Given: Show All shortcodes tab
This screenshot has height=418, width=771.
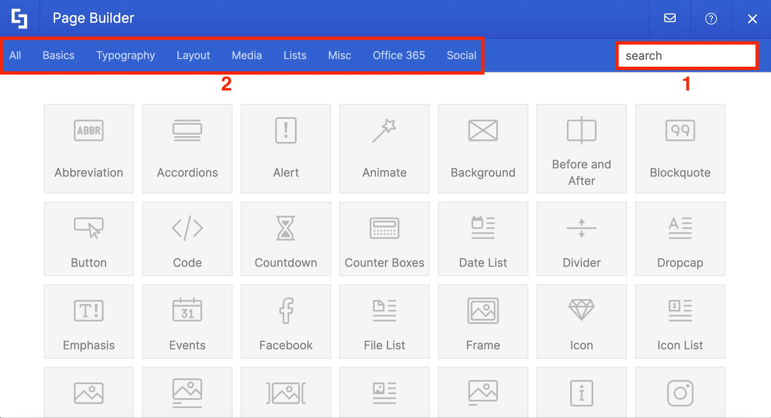Looking at the screenshot, I should tap(15, 55).
